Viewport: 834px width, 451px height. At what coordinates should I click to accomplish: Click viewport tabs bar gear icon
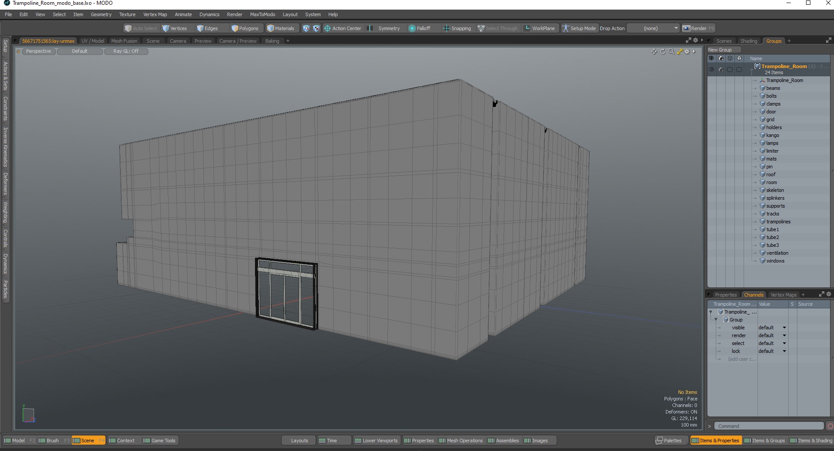click(696, 41)
